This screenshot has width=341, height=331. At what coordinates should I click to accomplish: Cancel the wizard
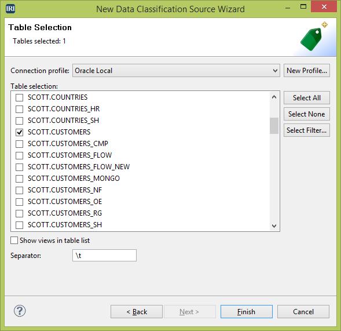point(303,312)
